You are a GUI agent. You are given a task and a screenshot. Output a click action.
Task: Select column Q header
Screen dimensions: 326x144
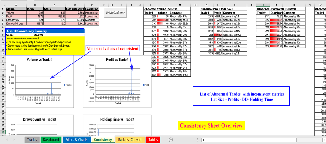pos(235,5)
